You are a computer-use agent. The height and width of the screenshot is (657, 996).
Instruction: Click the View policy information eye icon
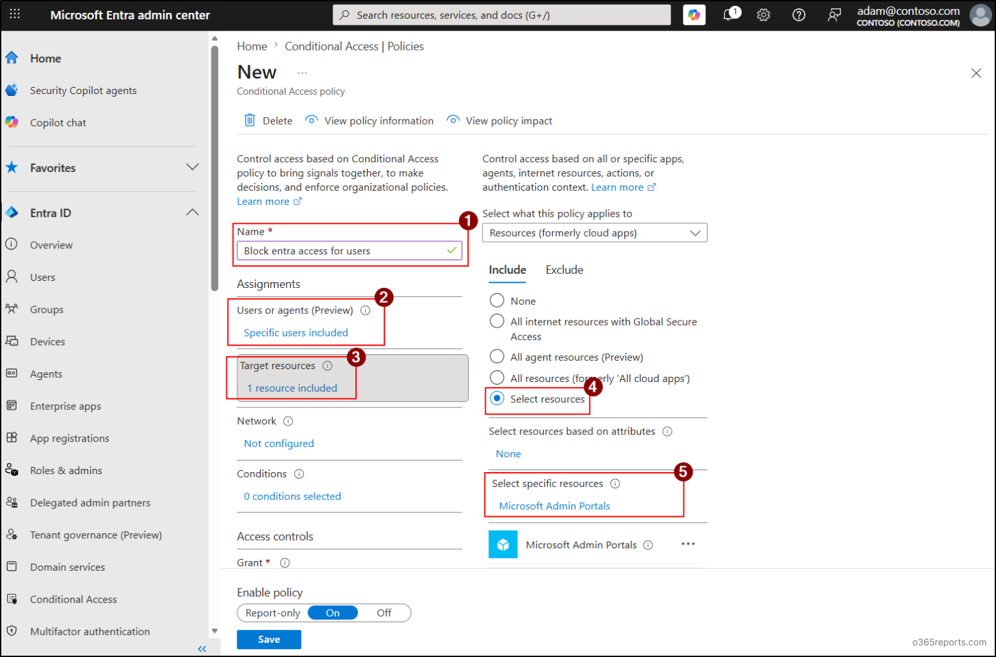[x=312, y=120]
